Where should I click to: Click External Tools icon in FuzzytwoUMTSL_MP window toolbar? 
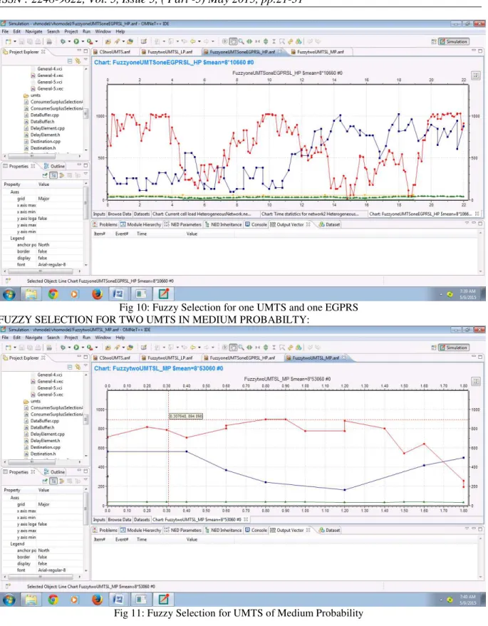click(x=90, y=348)
